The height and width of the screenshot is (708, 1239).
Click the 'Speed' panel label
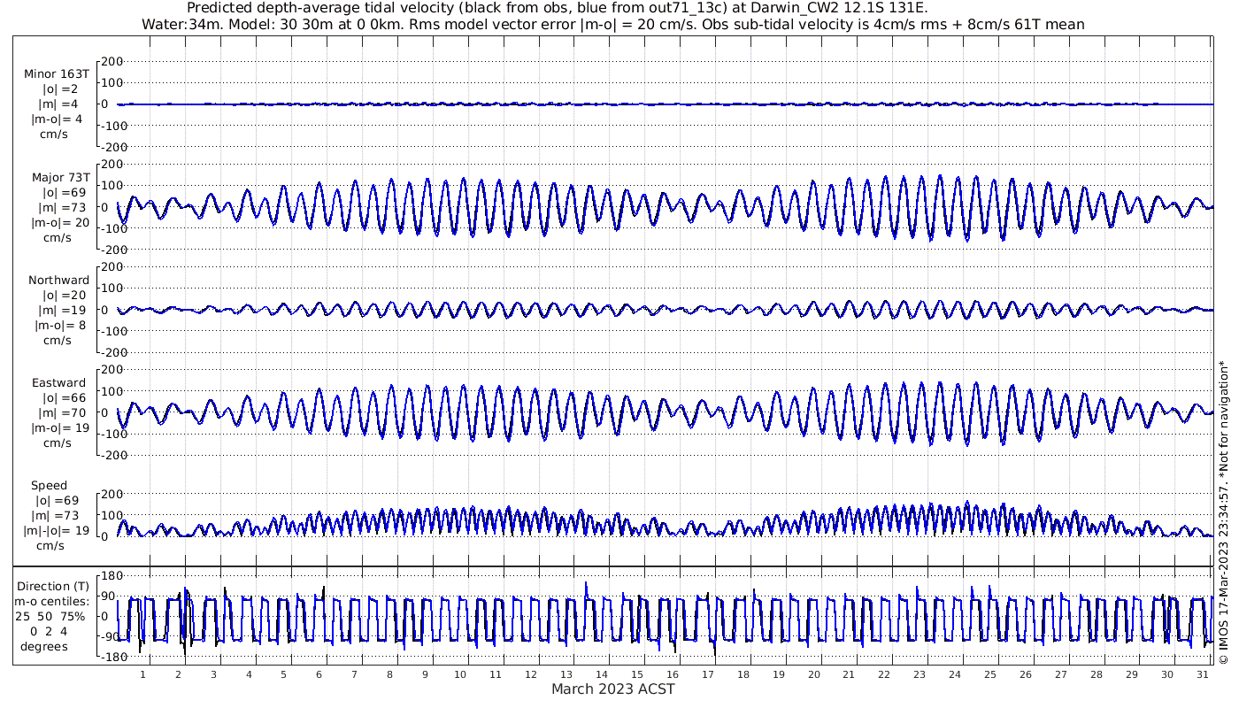click(x=49, y=486)
